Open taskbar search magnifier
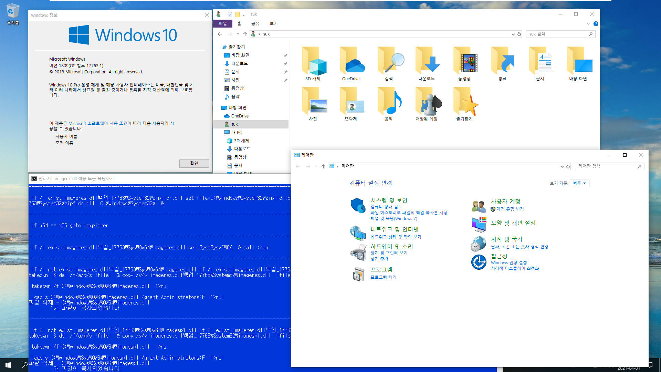 (x=25, y=365)
